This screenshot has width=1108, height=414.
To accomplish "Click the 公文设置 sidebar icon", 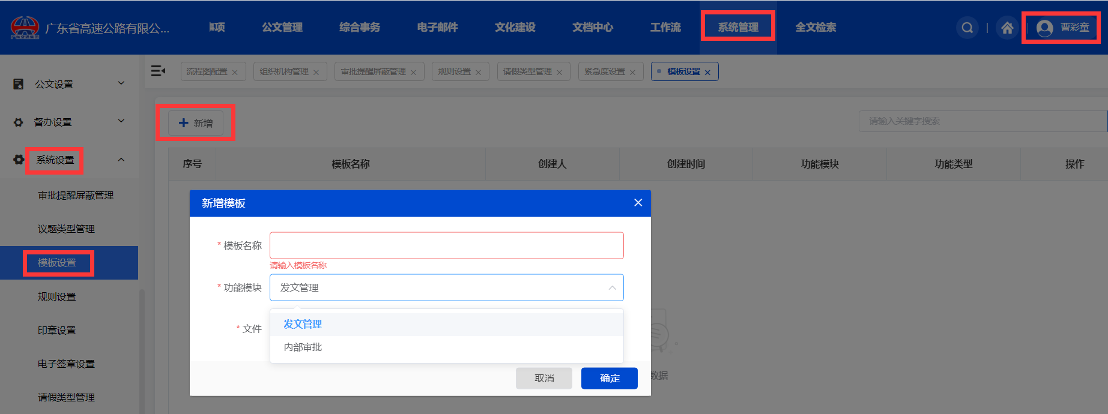I will [x=19, y=84].
